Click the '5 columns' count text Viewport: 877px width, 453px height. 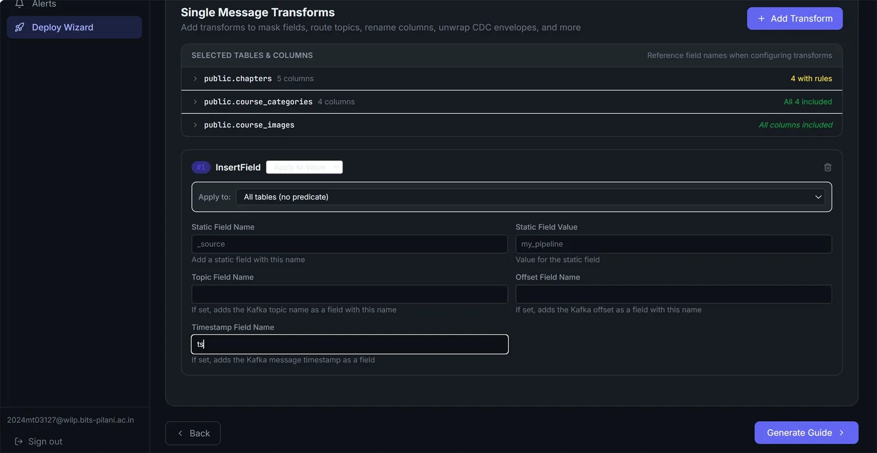[295, 79]
